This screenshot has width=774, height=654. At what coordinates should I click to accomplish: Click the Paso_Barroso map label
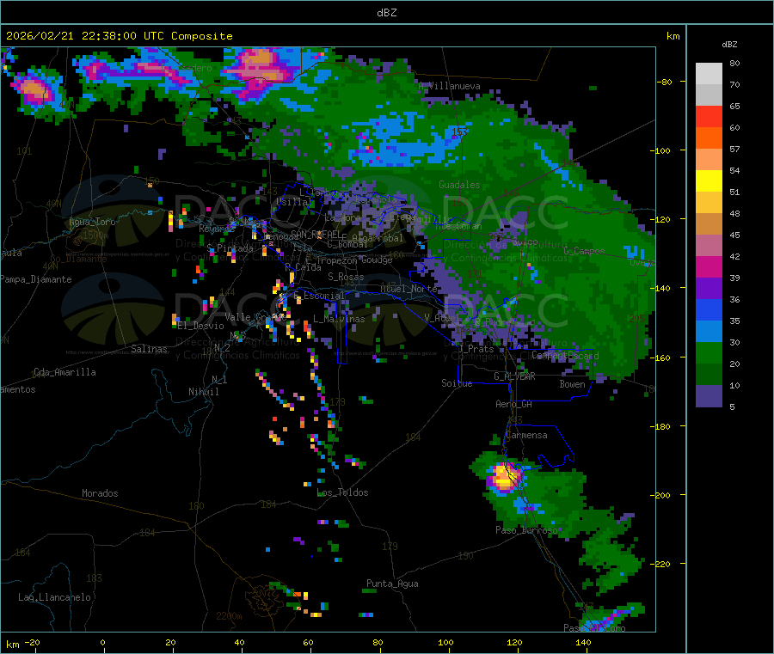point(526,530)
